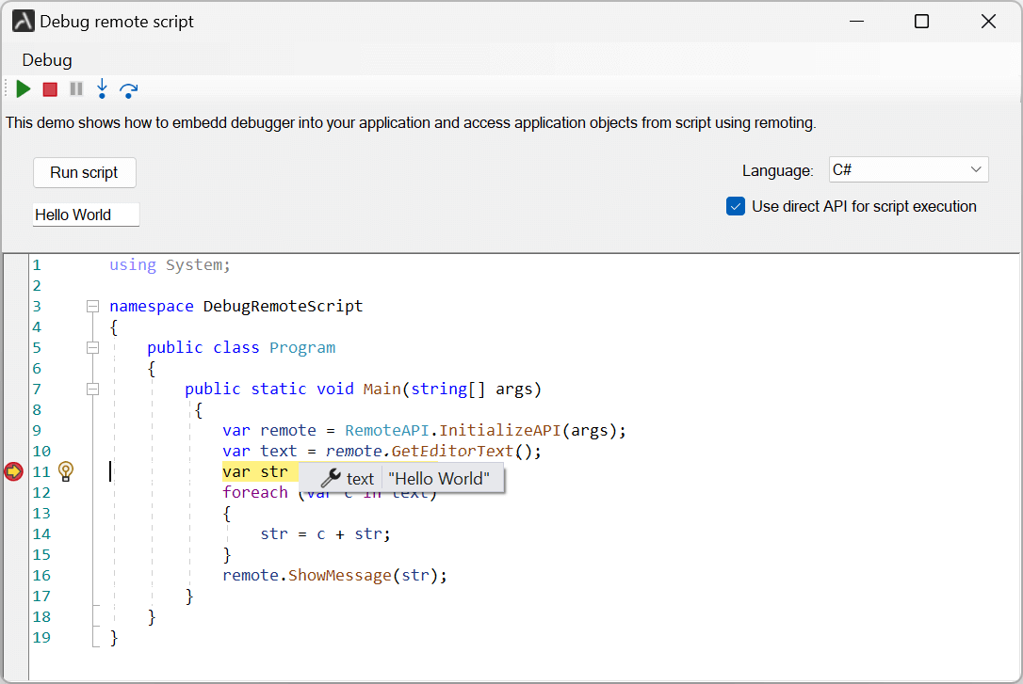Maximize the Debug remote script window
Image resolution: width=1023 pixels, height=684 pixels.
(x=922, y=22)
